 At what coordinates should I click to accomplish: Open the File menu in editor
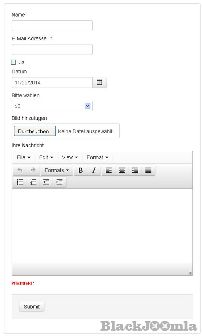[24, 157]
